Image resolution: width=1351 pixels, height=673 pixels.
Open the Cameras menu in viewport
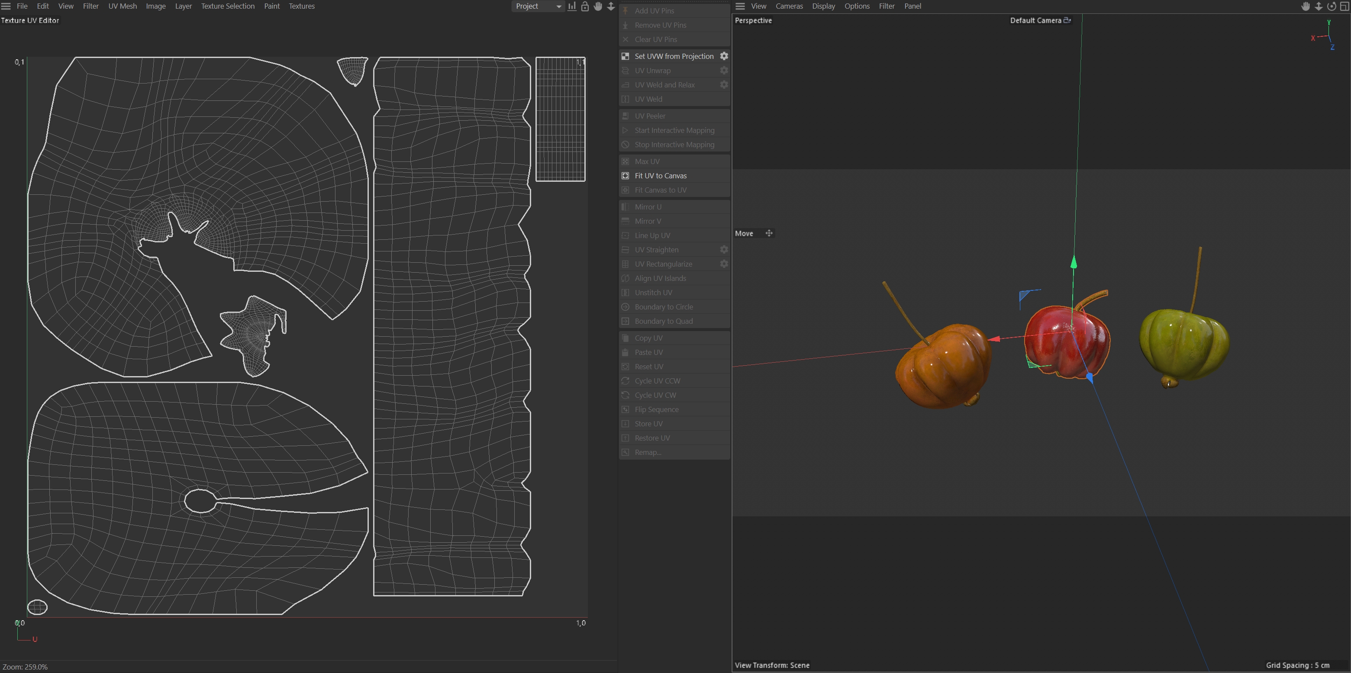pos(789,6)
